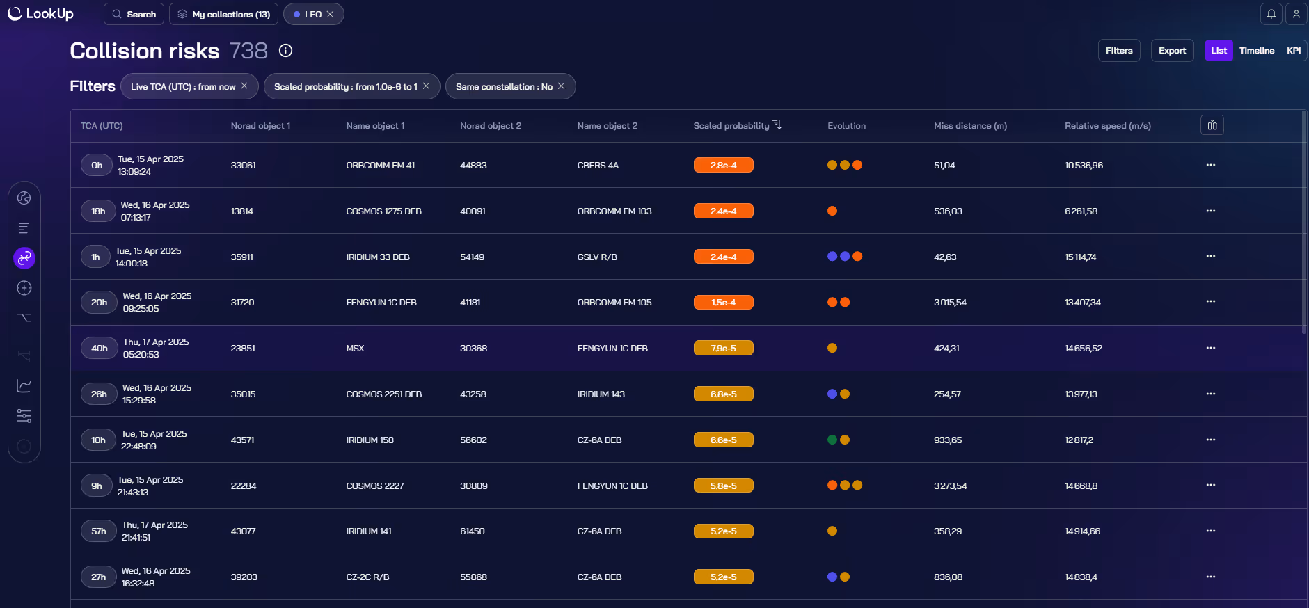Remove the Same constellation filter chip
Viewport: 1309px width, 608px height.
tap(562, 86)
